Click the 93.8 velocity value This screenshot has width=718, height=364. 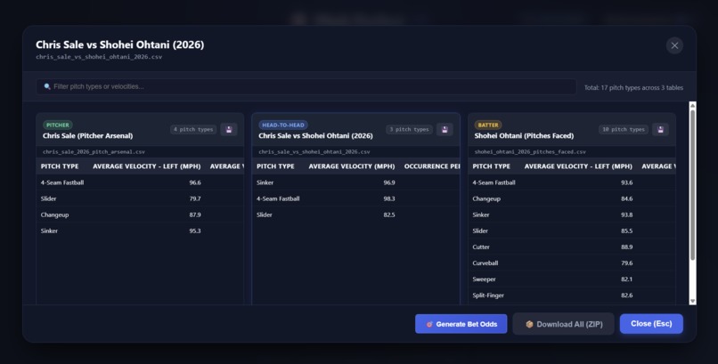(627, 214)
